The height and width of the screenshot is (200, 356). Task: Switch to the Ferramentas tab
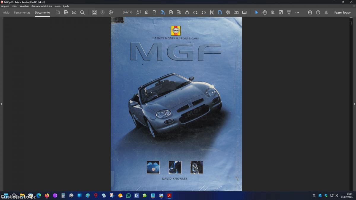point(22,12)
